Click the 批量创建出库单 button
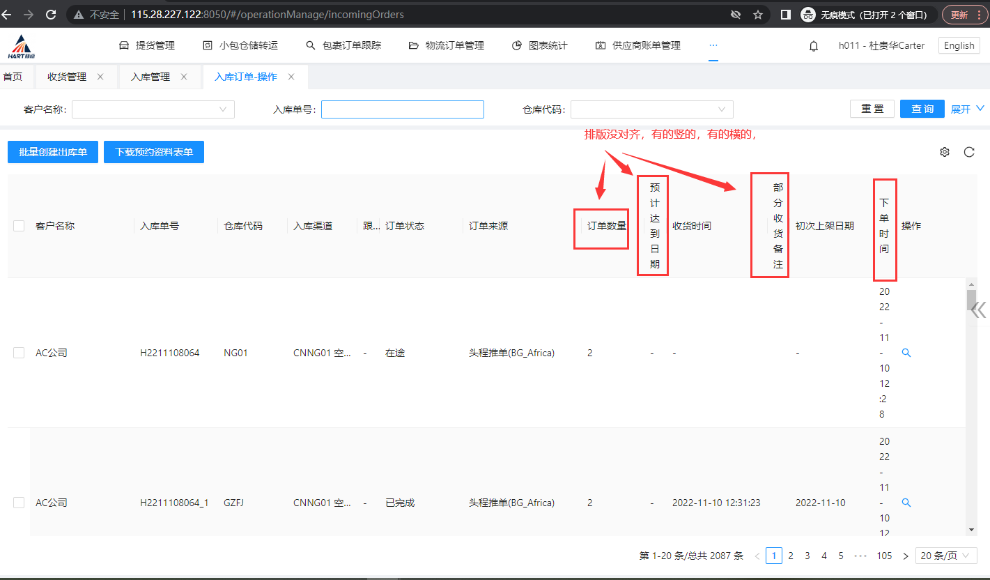 (x=53, y=152)
